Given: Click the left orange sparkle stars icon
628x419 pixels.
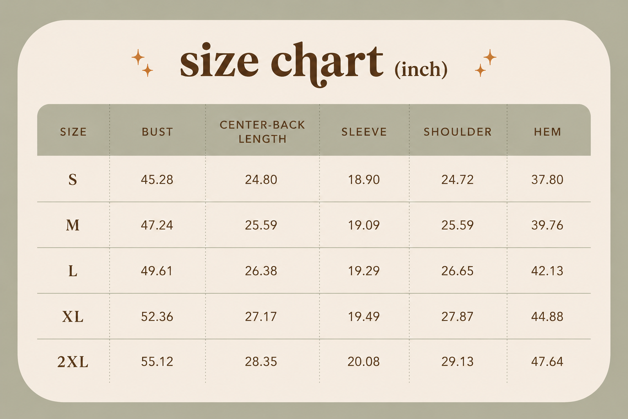Looking at the screenshot, I should click(142, 63).
